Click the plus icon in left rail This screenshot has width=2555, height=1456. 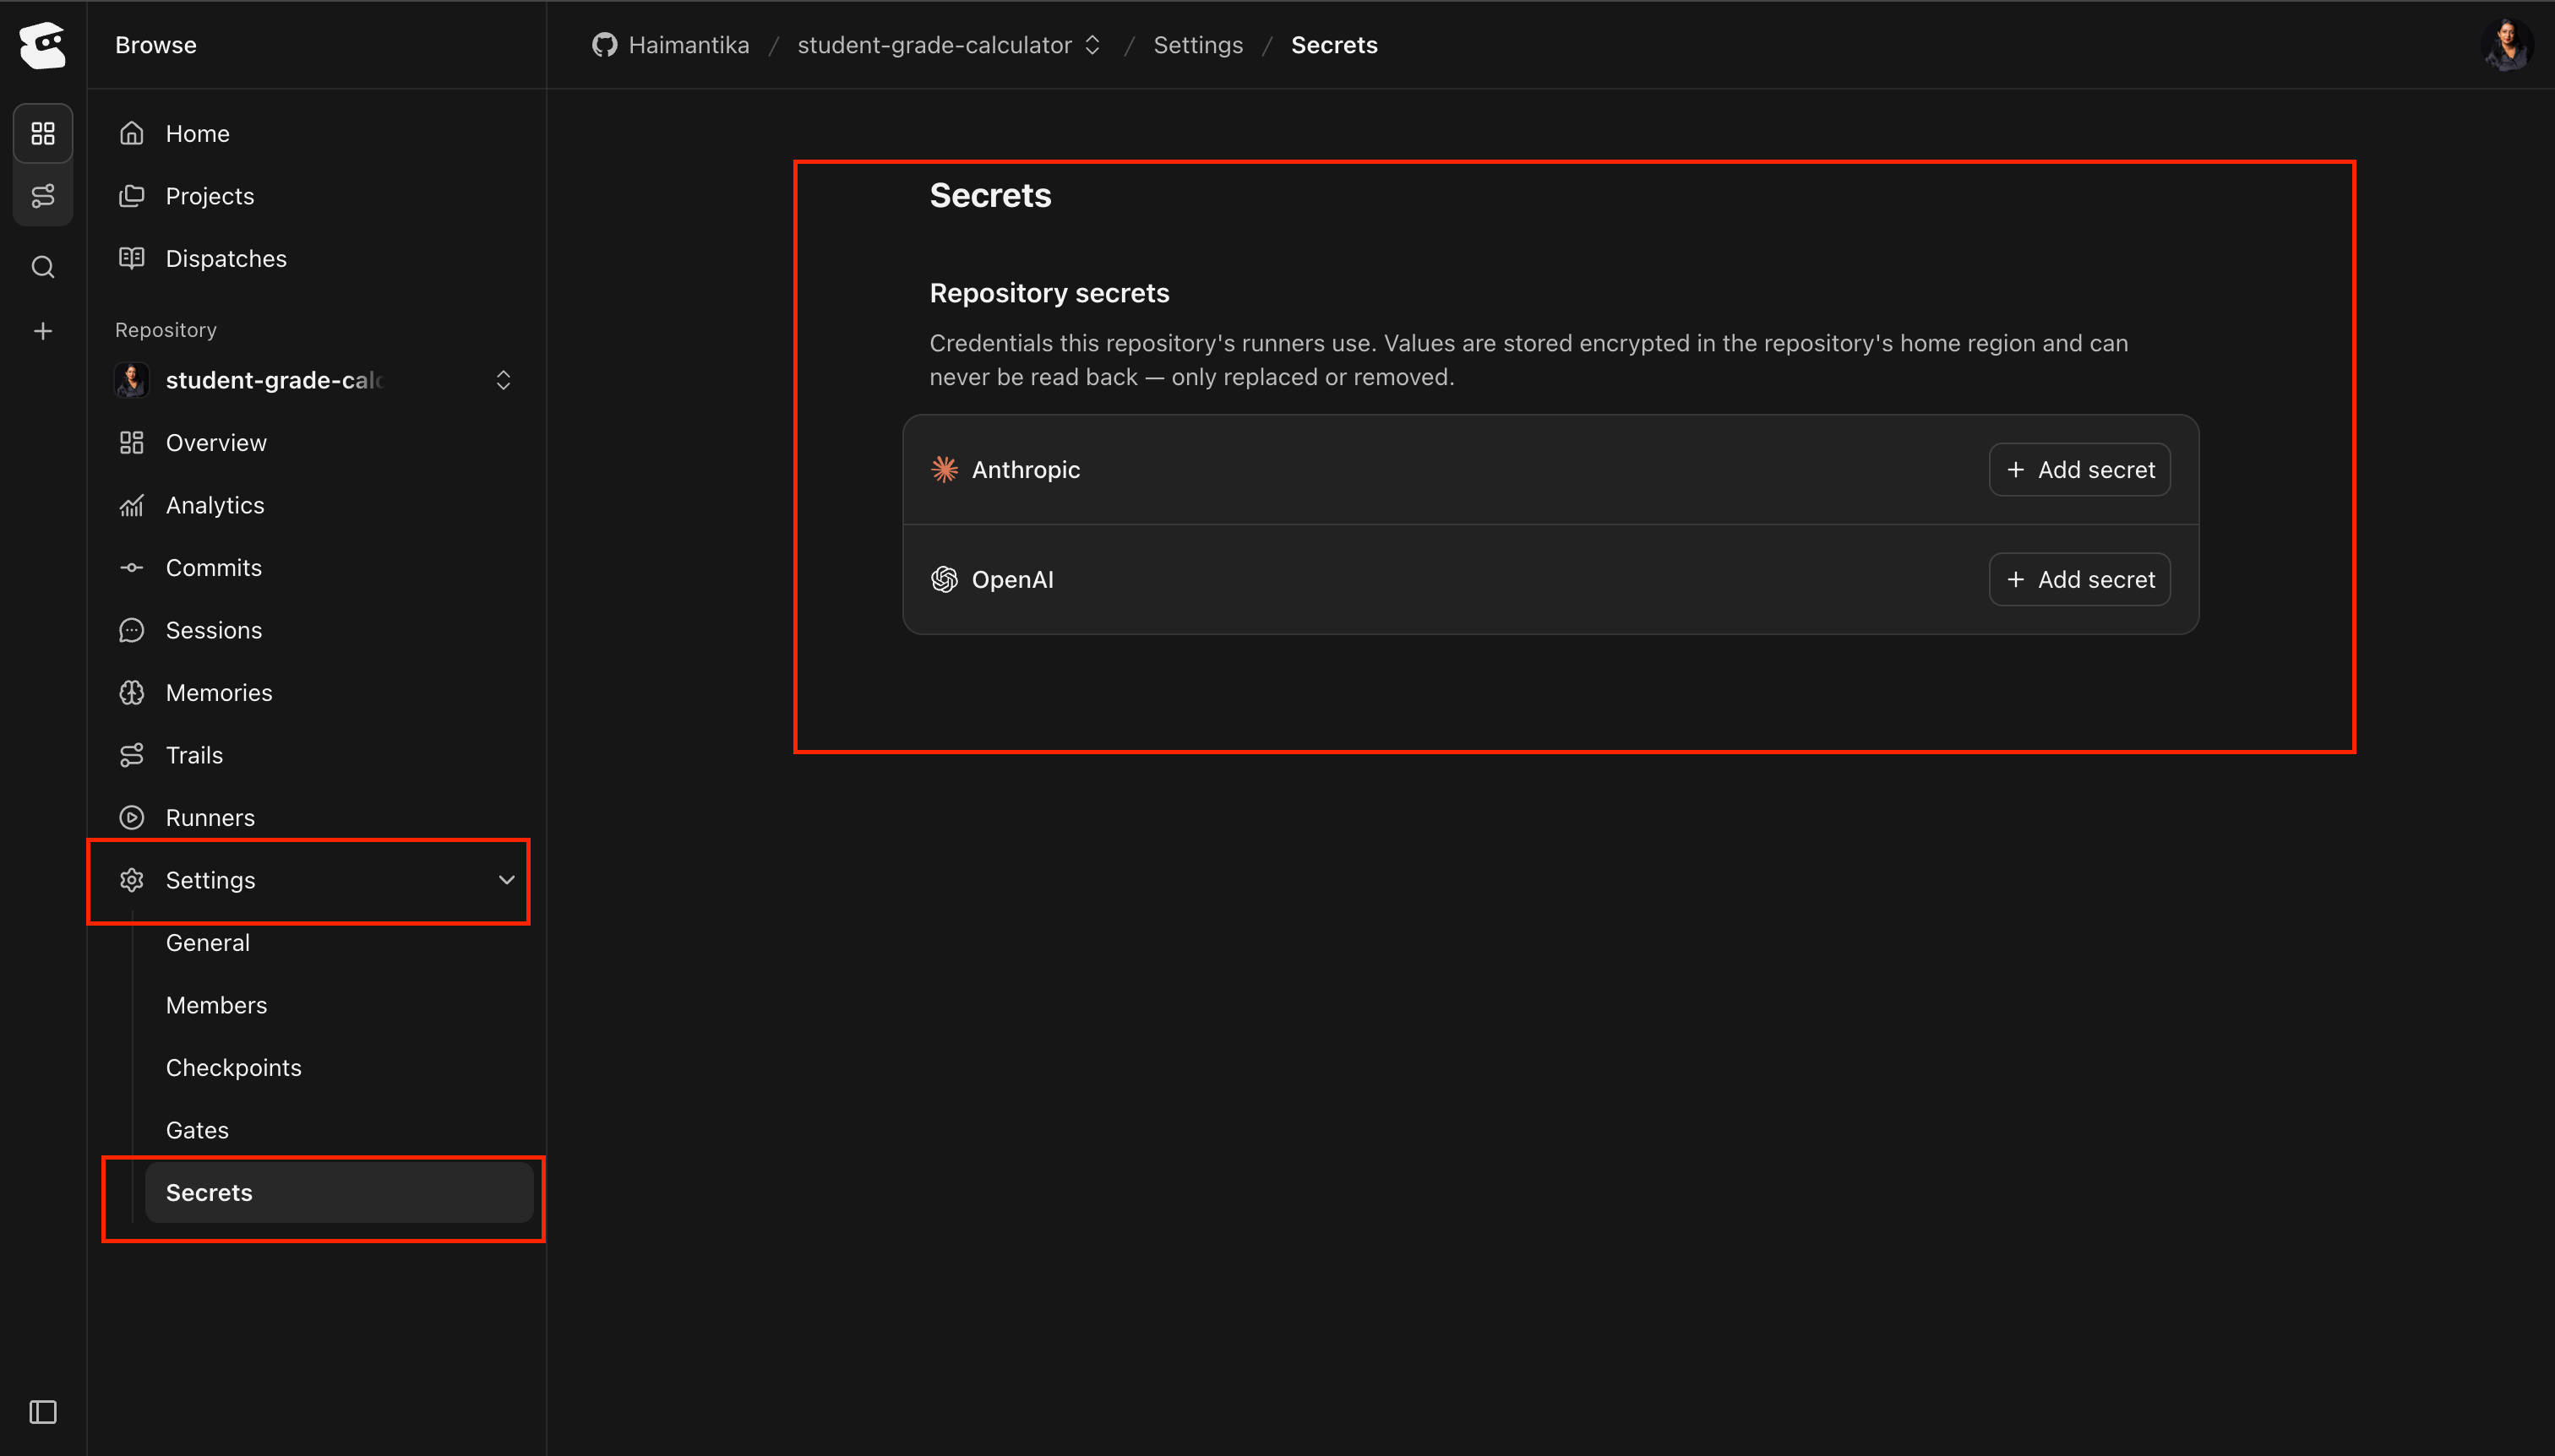point(43,331)
